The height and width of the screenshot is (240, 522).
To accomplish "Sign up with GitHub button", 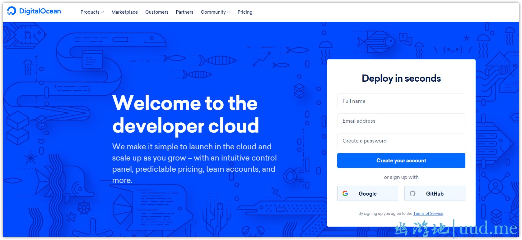I will click(435, 193).
